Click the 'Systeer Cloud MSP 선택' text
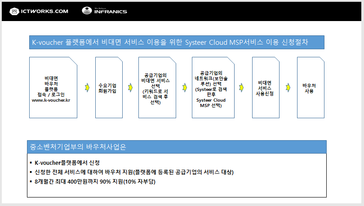Viewport: 364px width, 206px height. (x=211, y=103)
